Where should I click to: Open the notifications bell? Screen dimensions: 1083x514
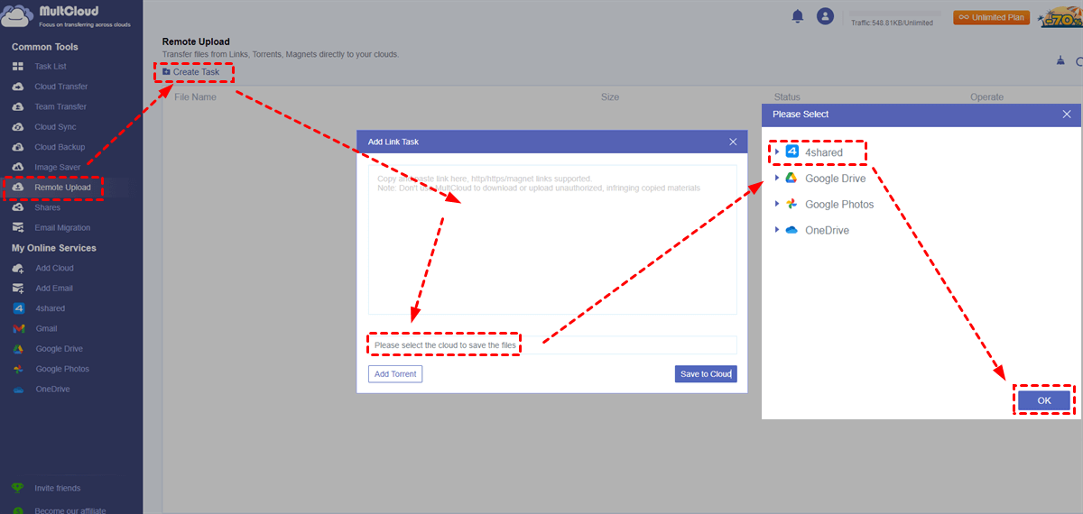tap(798, 16)
